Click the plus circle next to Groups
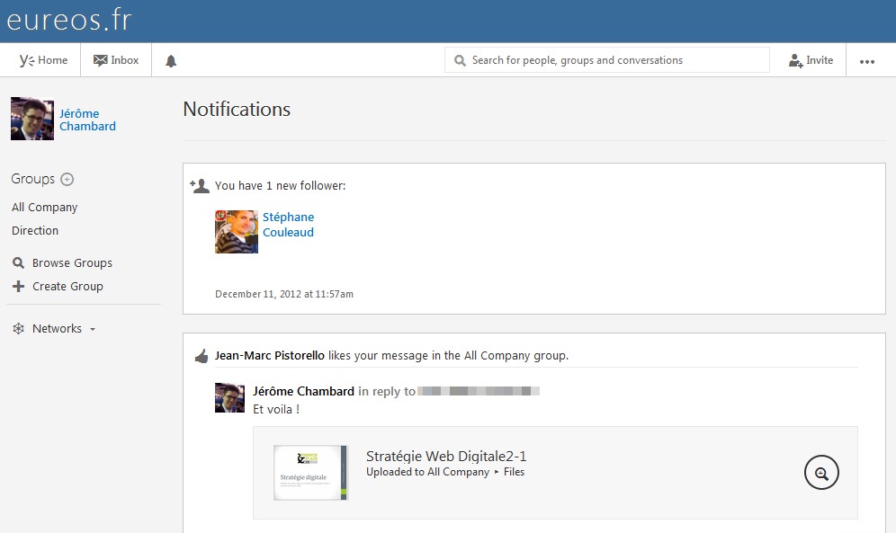 click(x=67, y=179)
